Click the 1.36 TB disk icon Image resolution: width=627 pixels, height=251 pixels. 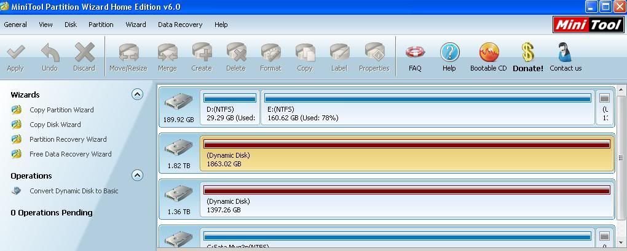178,195
